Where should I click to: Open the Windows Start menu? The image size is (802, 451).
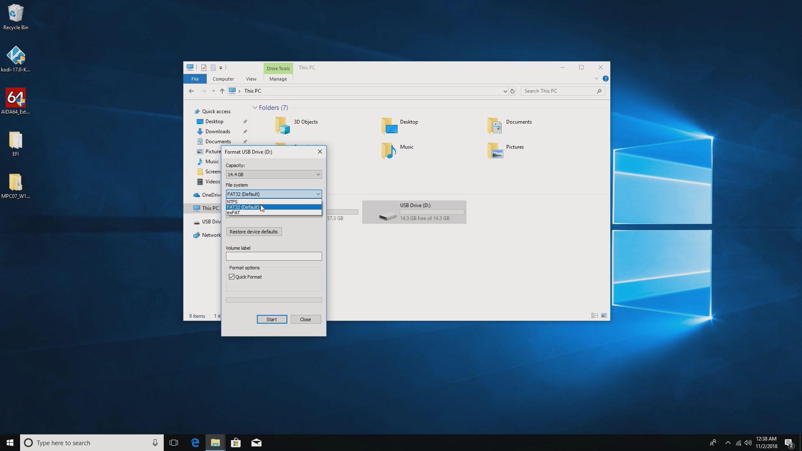point(10,443)
